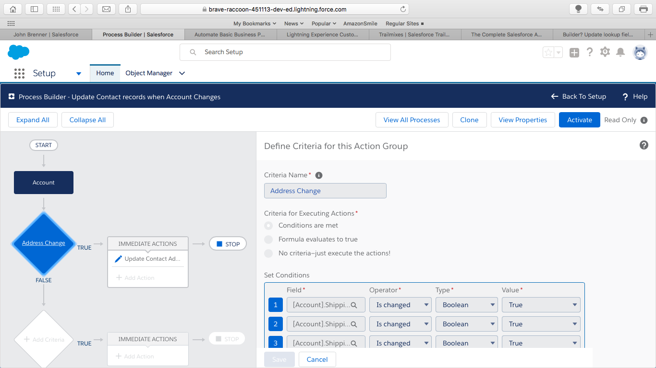Open the App Launcher dots icon
This screenshot has height=368, width=656.
[x=19, y=73]
